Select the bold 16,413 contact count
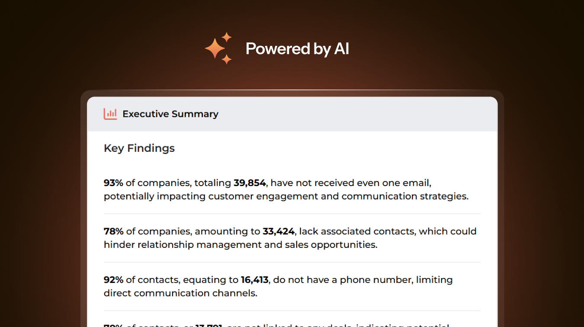584x327 pixels. tap(255, 280)
